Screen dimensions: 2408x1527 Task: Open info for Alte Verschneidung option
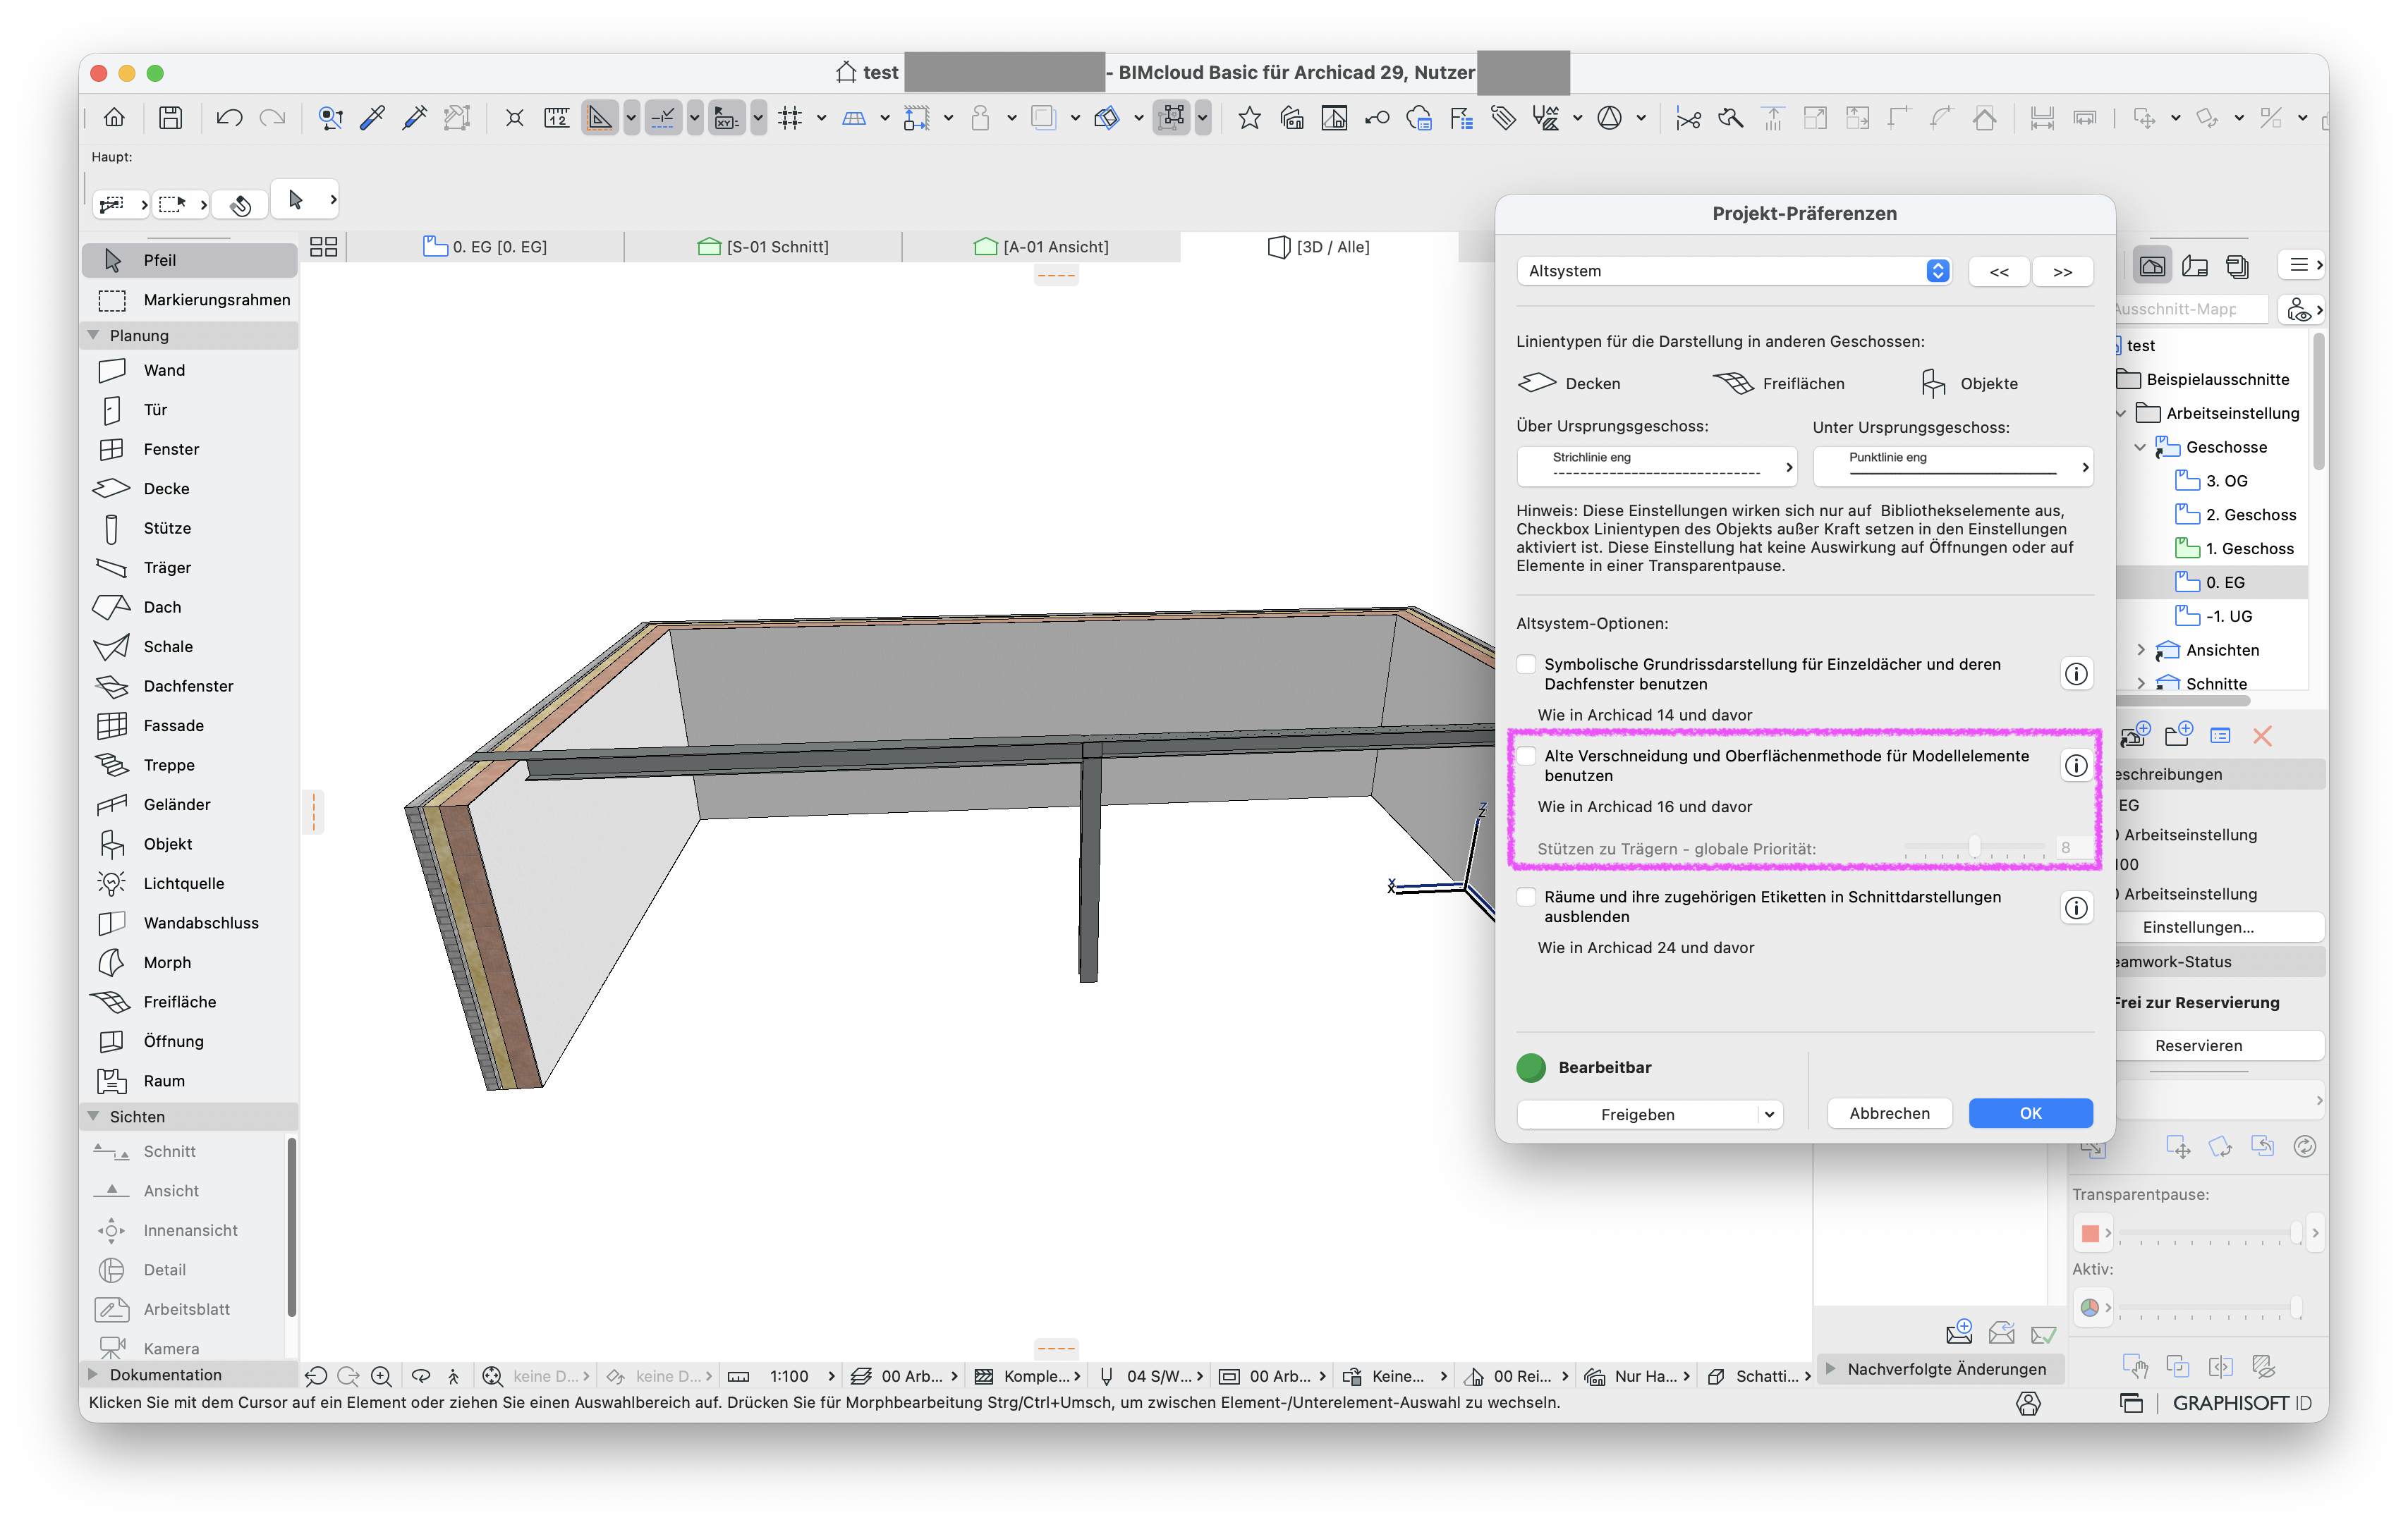coord(2076,766)
